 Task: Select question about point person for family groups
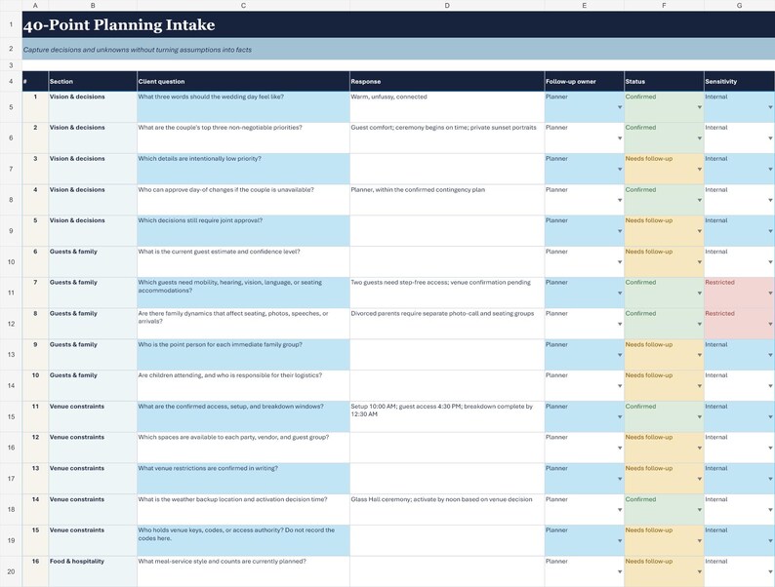(243, 355)
